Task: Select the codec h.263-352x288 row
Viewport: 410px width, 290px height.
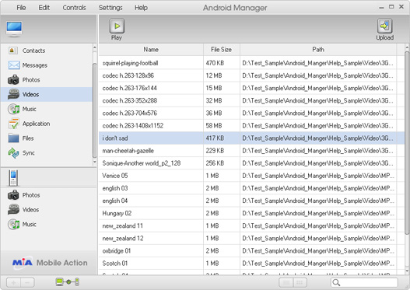Action: pyautogui.click(x=251, y=100)
